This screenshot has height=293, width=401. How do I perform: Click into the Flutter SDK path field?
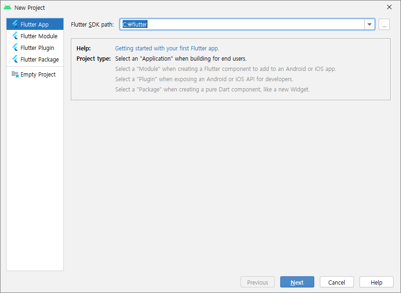[242, 24]
